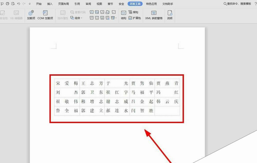Viewport: 257px width, 163px height.
Task: Insert a picture content control
Action: pos(102,12)
